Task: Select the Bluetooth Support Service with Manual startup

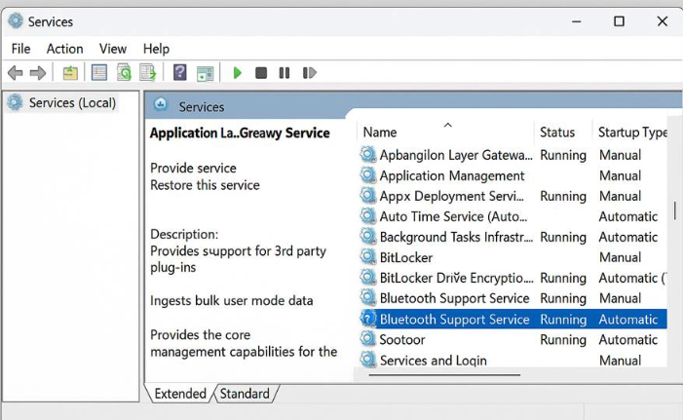Action: [x=512, y=298]
